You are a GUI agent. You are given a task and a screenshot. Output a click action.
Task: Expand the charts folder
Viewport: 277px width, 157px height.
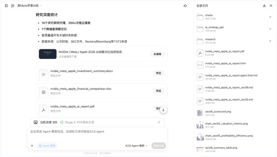coord(270,17)
